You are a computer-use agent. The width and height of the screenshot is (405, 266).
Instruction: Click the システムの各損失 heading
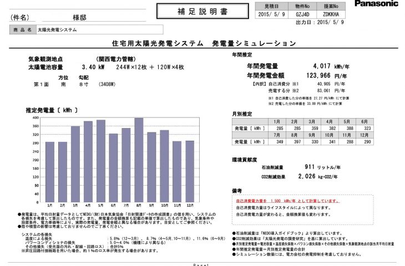37,234
